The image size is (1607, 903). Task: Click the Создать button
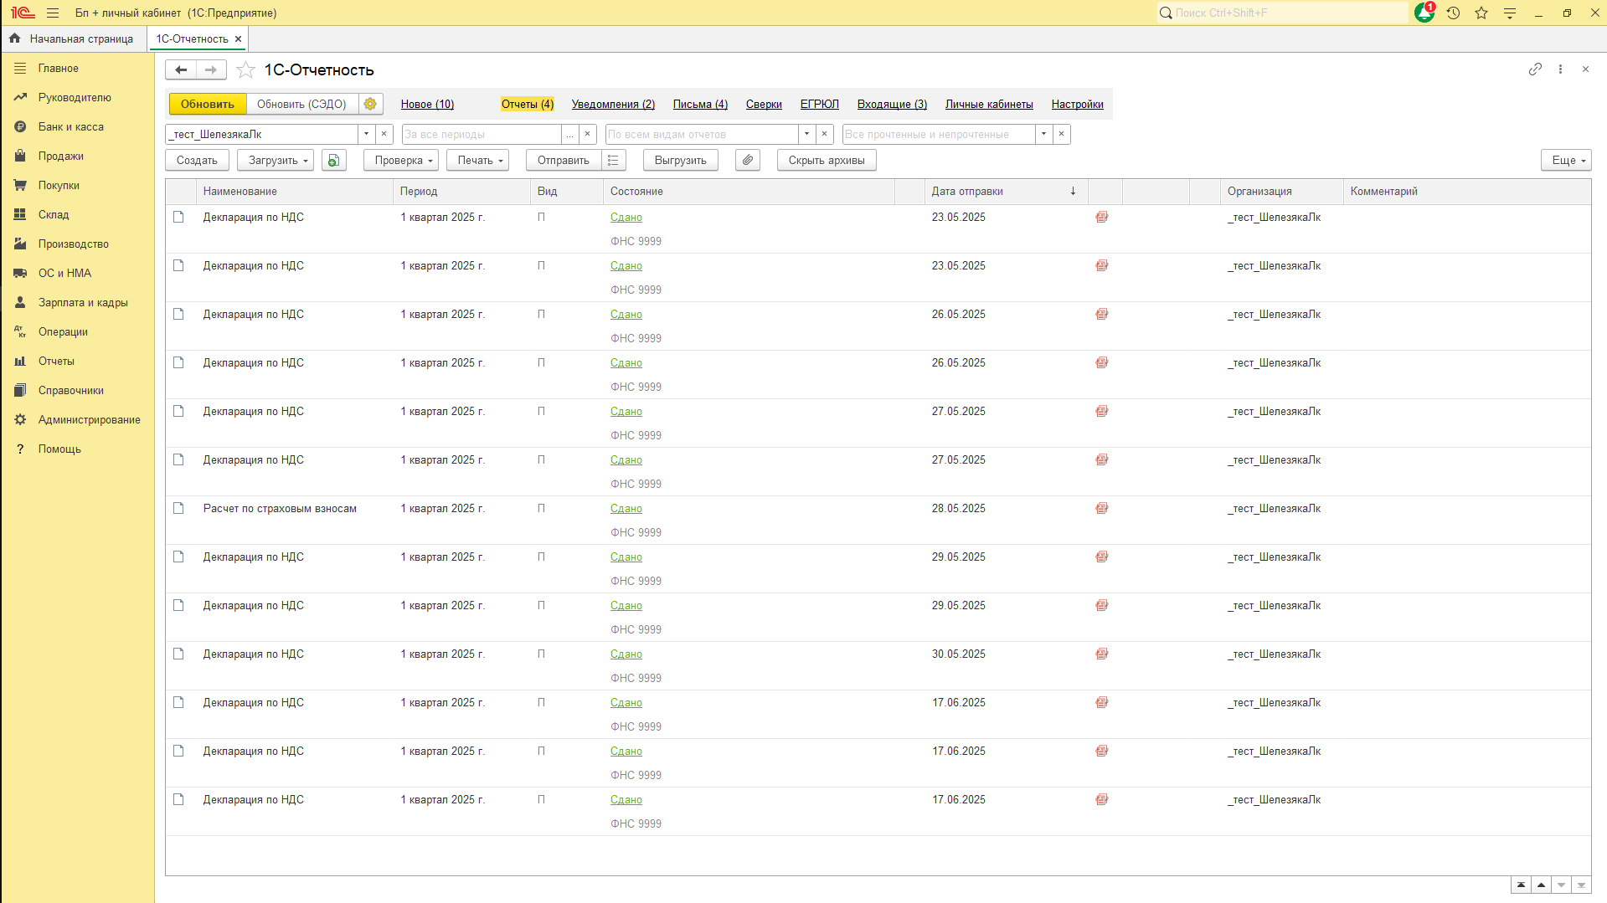(x=197, y=160)
